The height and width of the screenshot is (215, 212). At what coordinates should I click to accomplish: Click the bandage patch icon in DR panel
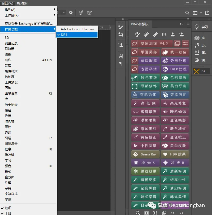(155, 34)
